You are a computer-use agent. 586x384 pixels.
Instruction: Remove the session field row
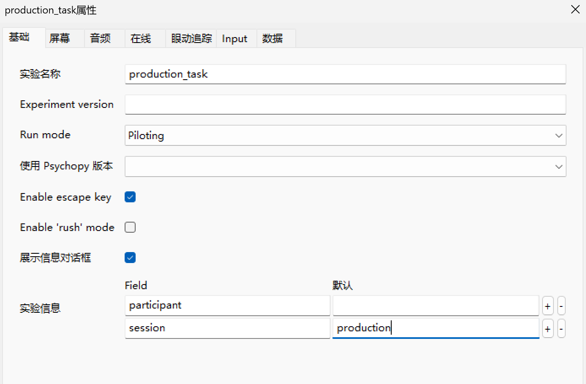click(561, 329)
